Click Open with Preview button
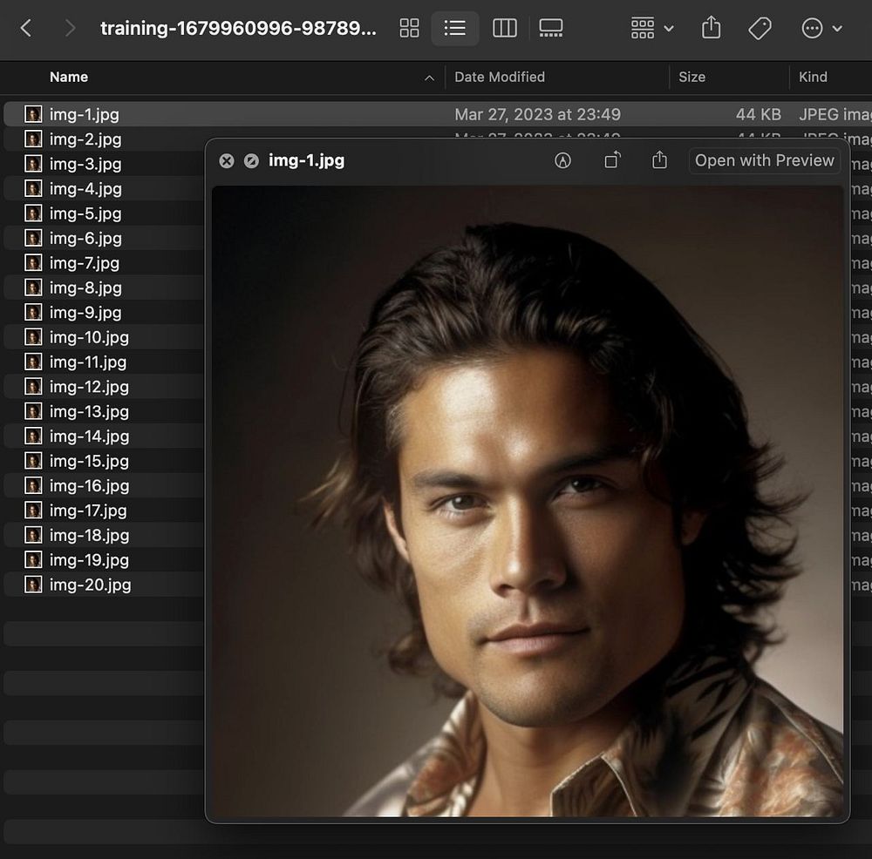The height and width of the screenshot is (859, 872). click(764, 160)
